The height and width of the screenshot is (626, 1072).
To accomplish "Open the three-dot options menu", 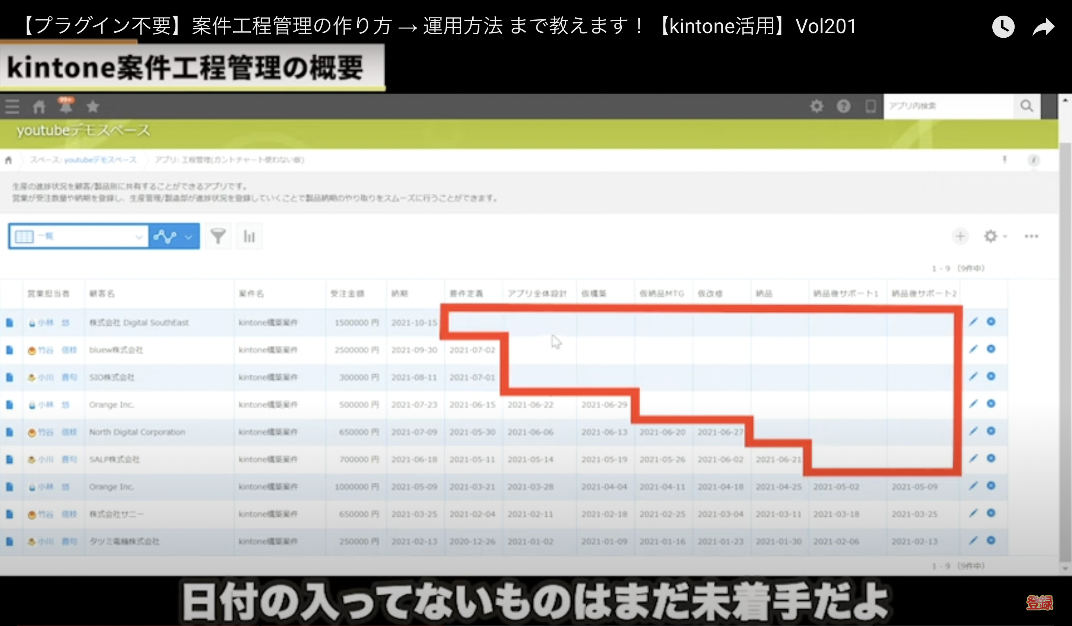I will (1031, 236).
